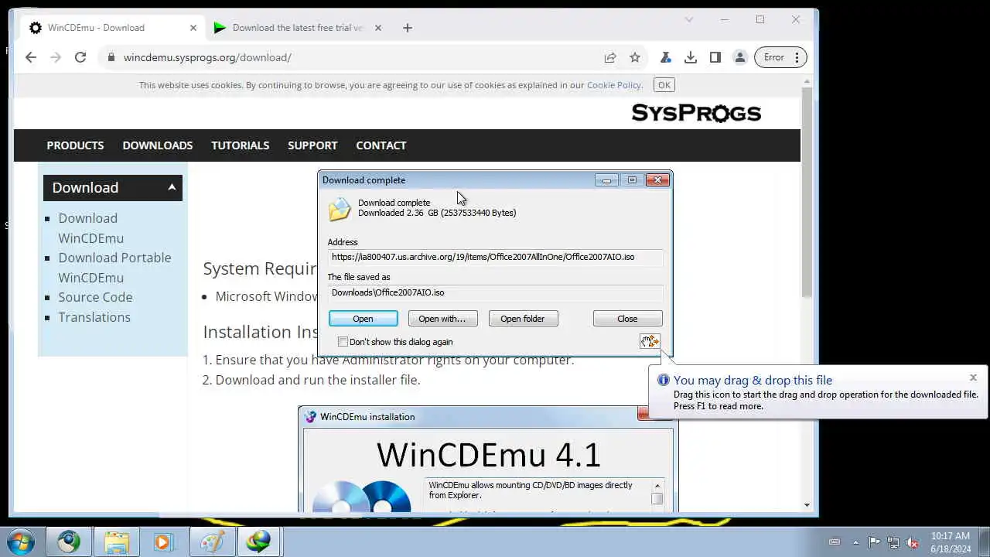Click Close button in download dialog
990x557 pixels.
pos(627,319)
